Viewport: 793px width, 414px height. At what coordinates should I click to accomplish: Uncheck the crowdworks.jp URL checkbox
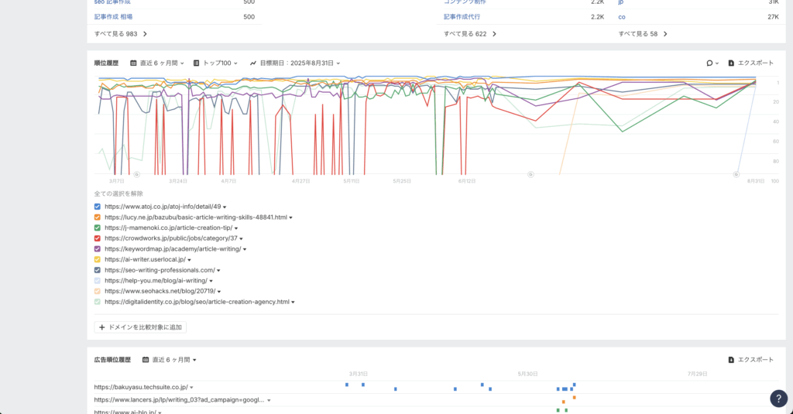[97, 238]
